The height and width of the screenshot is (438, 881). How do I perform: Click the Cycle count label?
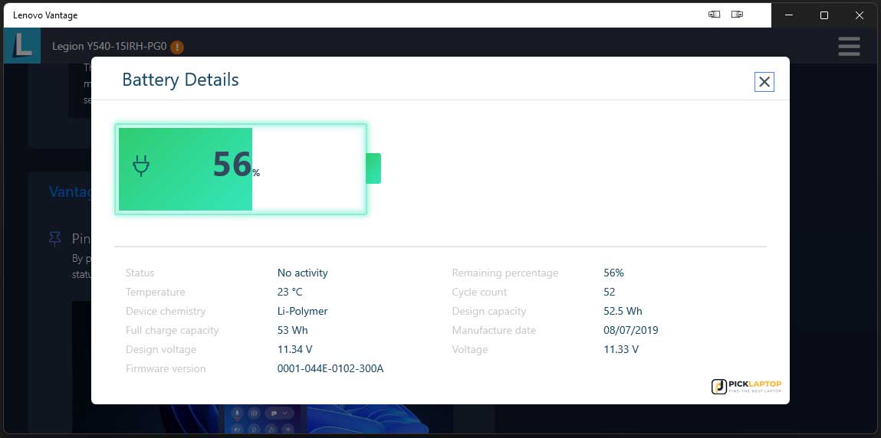[x=479, y=293]
